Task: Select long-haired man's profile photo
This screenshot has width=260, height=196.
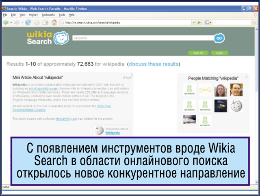Action: [x=221, y=90]
